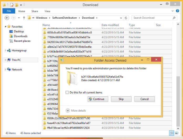Open Customize Quick Access Toolbar dropdown

point(21,5)
